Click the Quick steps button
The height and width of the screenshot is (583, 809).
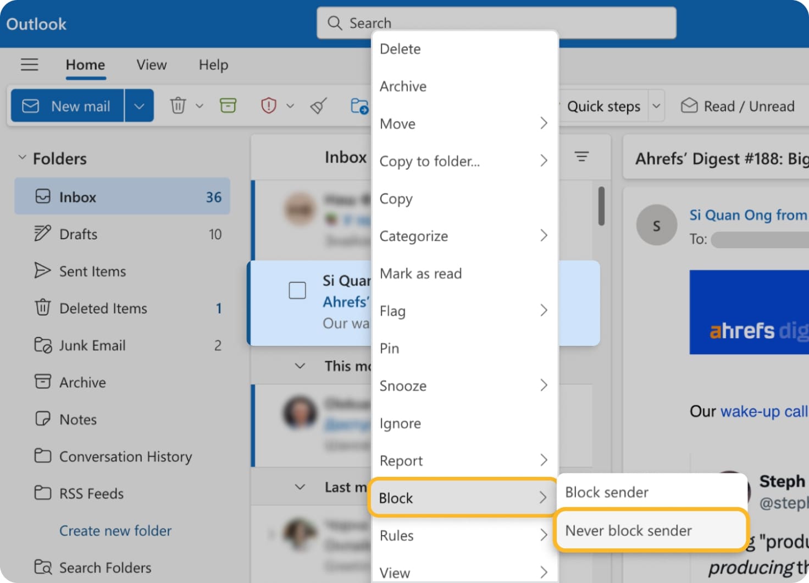coord(603,106)
